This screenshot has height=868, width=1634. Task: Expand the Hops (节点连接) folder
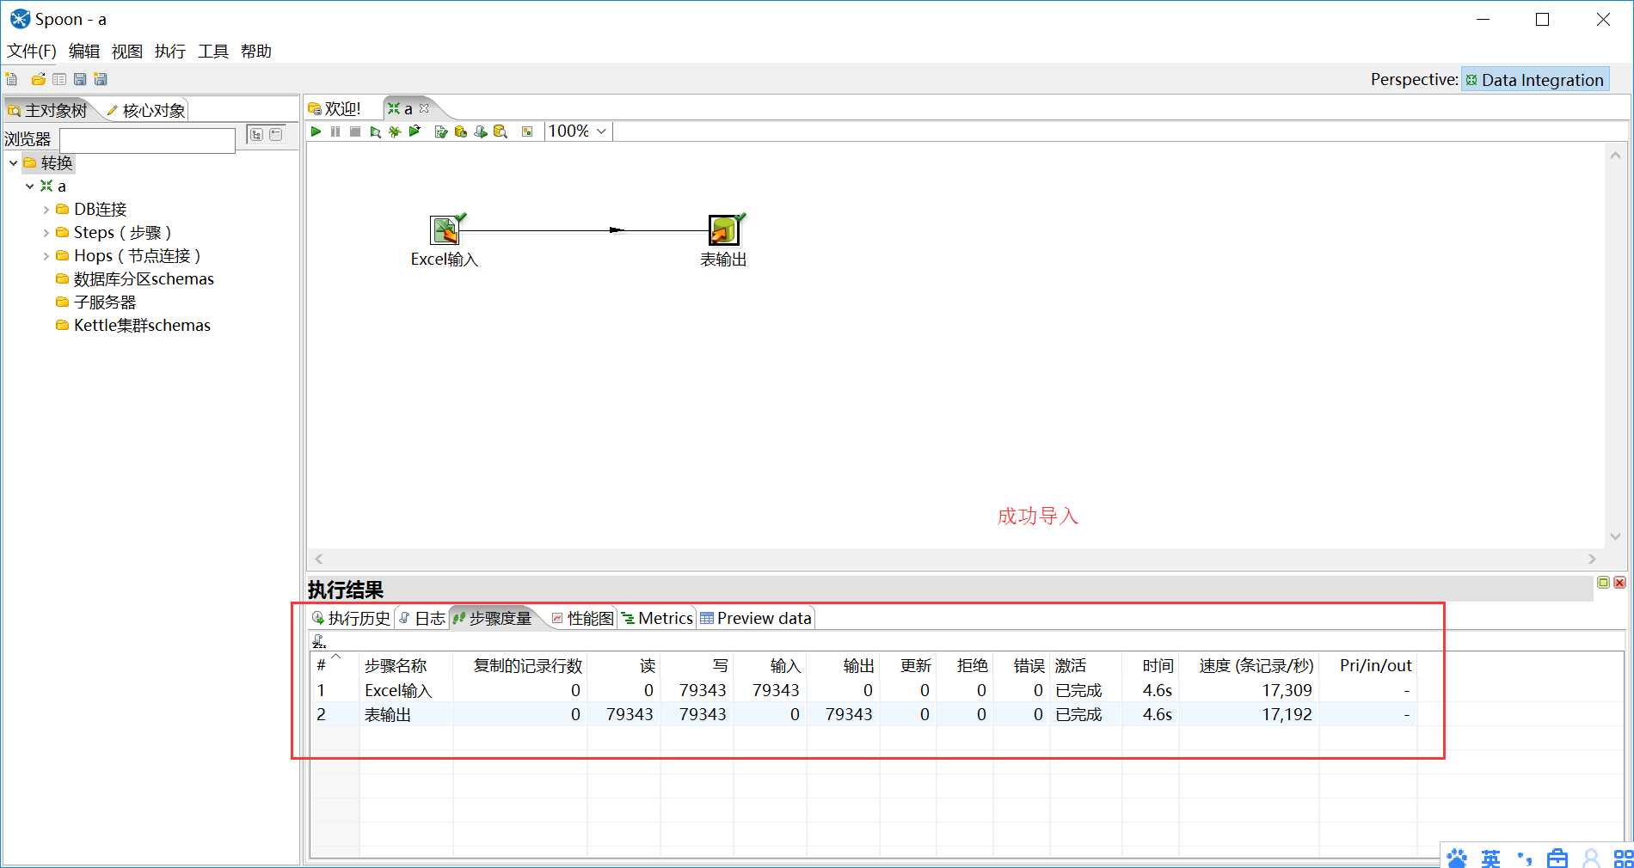coord(46,255)
